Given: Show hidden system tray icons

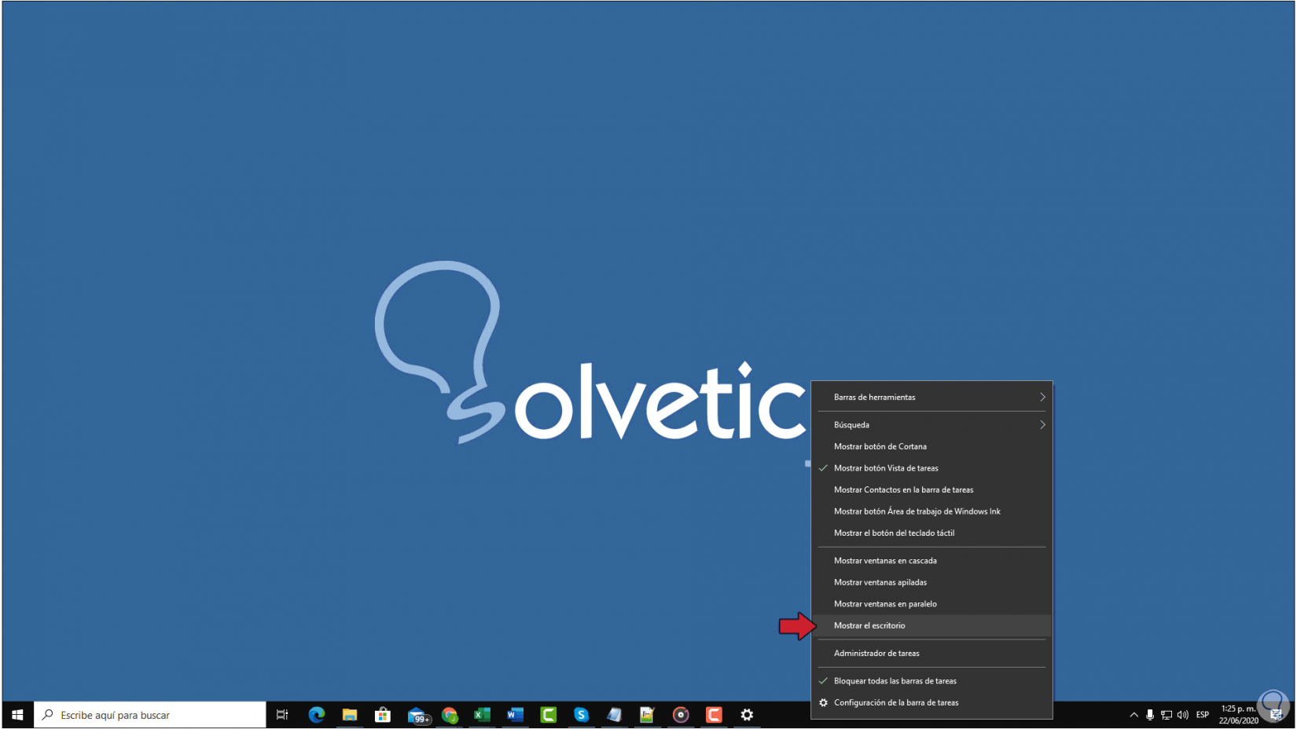Looking at the screenshot, I should coord(1133,715).
